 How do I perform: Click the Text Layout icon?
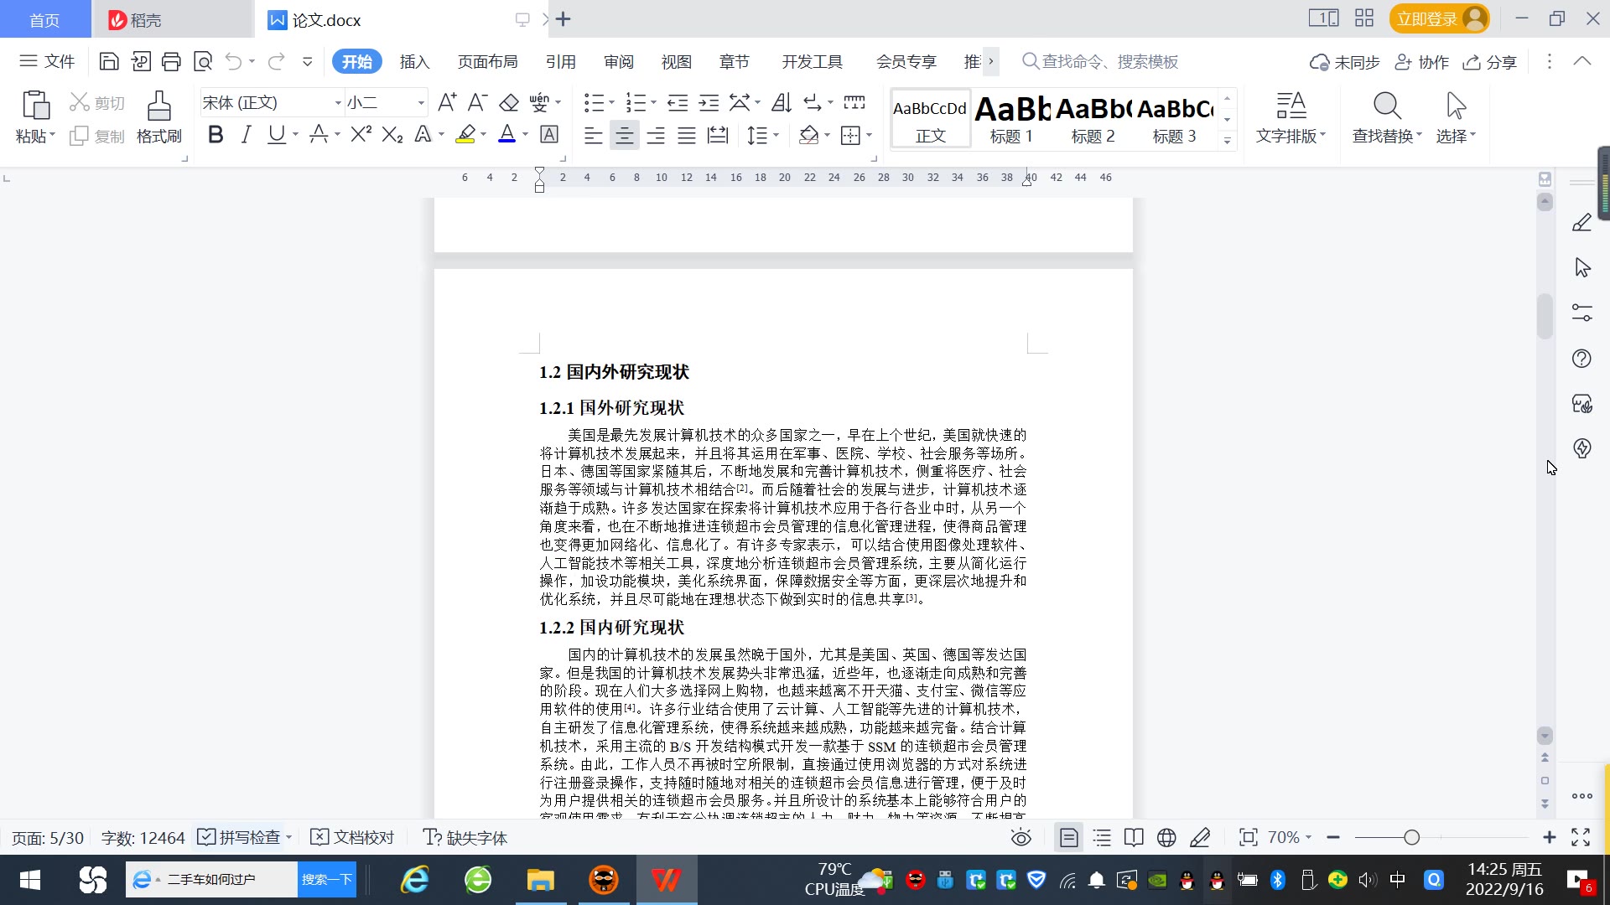(x=1291, y=106)
